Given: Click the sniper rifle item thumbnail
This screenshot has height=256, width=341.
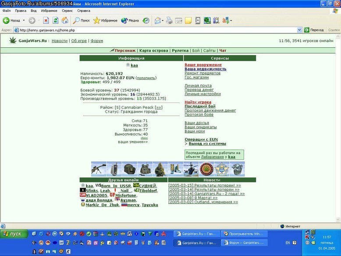Looking at the screenshot, I should (x=99, y=169).
